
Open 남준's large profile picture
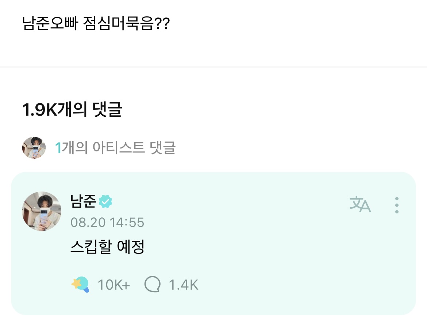(x=42, y=211)
